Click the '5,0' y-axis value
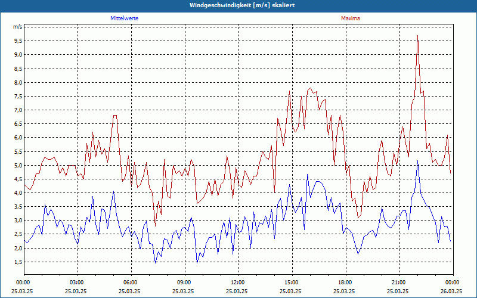Screen dimensions: 477x298 [x=18, y=166]
